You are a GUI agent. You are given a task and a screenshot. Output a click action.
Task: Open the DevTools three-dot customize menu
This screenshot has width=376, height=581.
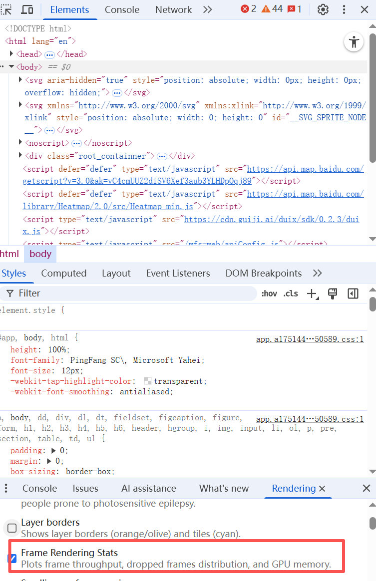click(x=344, y=9)
